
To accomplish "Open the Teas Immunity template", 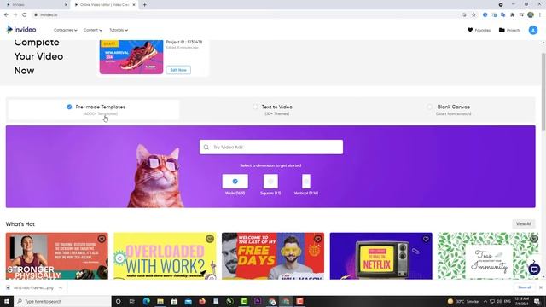I will [x=488, y=256].
